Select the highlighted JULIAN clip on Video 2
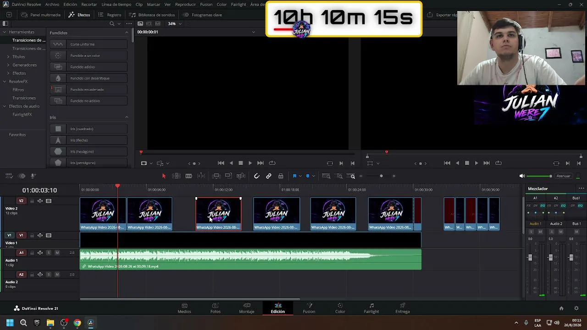The image size is (587, 330). point(218,214)
